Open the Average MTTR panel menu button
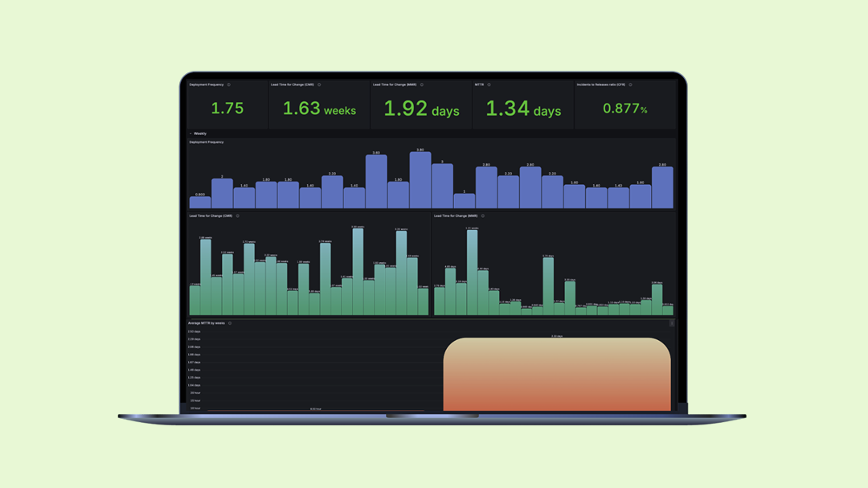The width and height of the screenshot is (868, 488). point(672,323)
